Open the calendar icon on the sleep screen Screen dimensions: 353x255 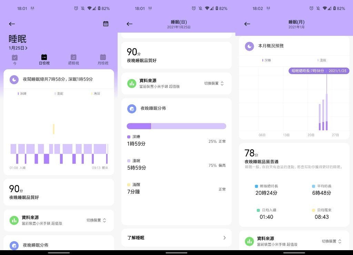pos(105,24)
